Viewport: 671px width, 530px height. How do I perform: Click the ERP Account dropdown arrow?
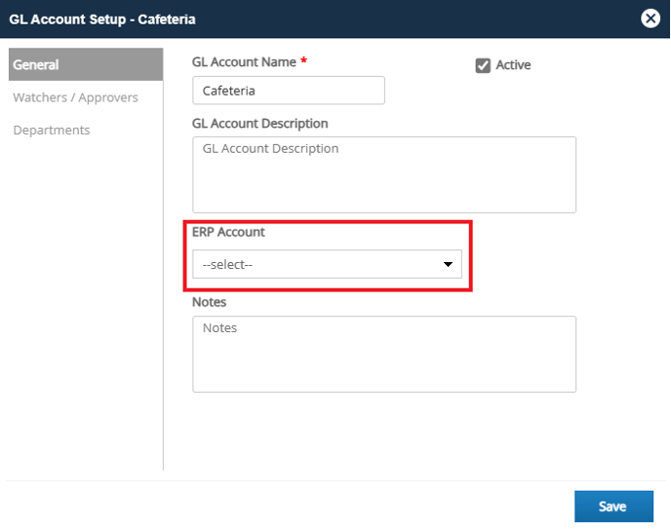[448, 265]
